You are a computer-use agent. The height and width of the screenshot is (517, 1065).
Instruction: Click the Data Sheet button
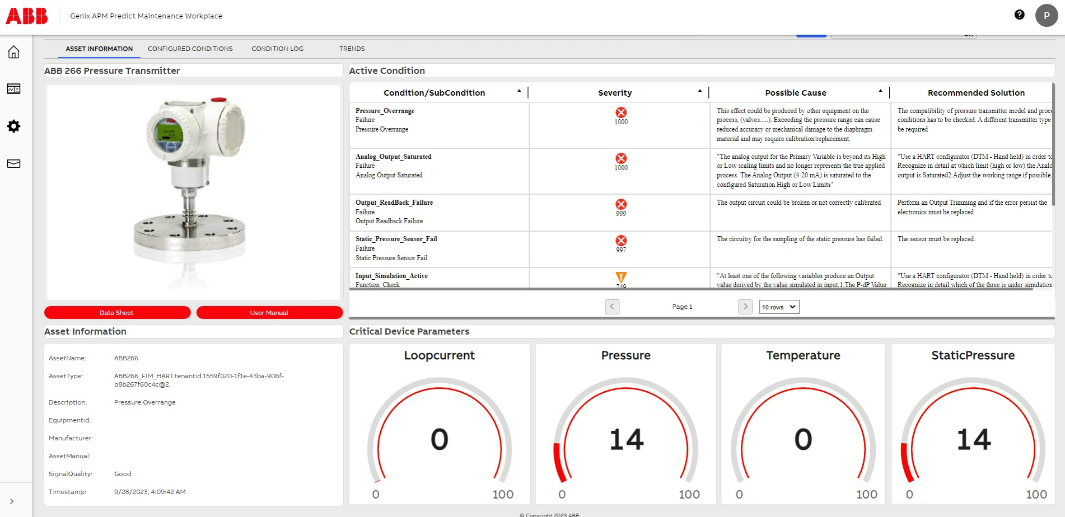(117, 313)
